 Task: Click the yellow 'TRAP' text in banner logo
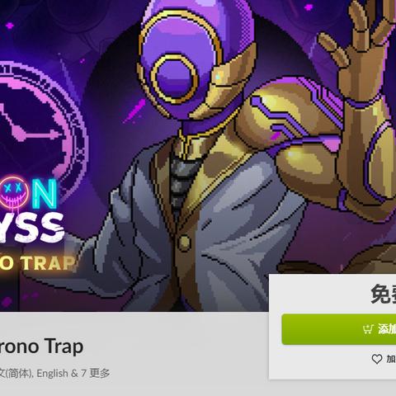coord(49,263)
